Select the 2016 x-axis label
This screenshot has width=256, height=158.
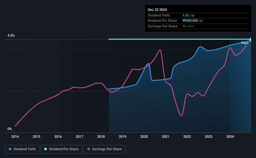pyautogui.click(x=58, y=137)
